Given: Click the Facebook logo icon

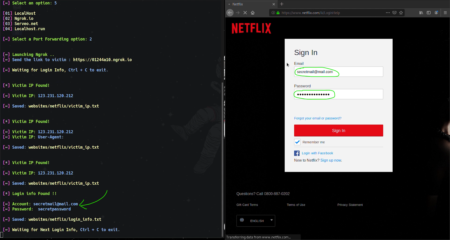Looking at the screenshot, I should [297, 153].
